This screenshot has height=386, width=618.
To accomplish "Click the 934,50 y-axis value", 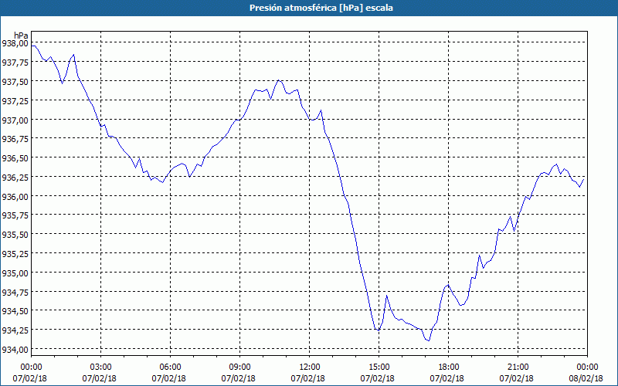I will pyautogui.click(x=14, y=311).
